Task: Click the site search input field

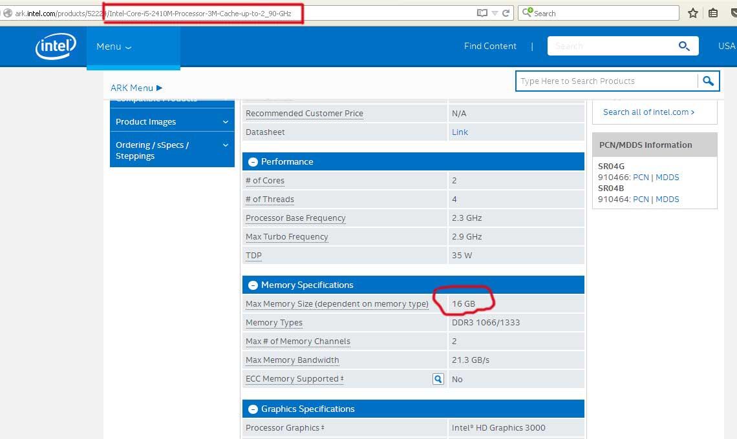Action: click(x=611, y=46)
